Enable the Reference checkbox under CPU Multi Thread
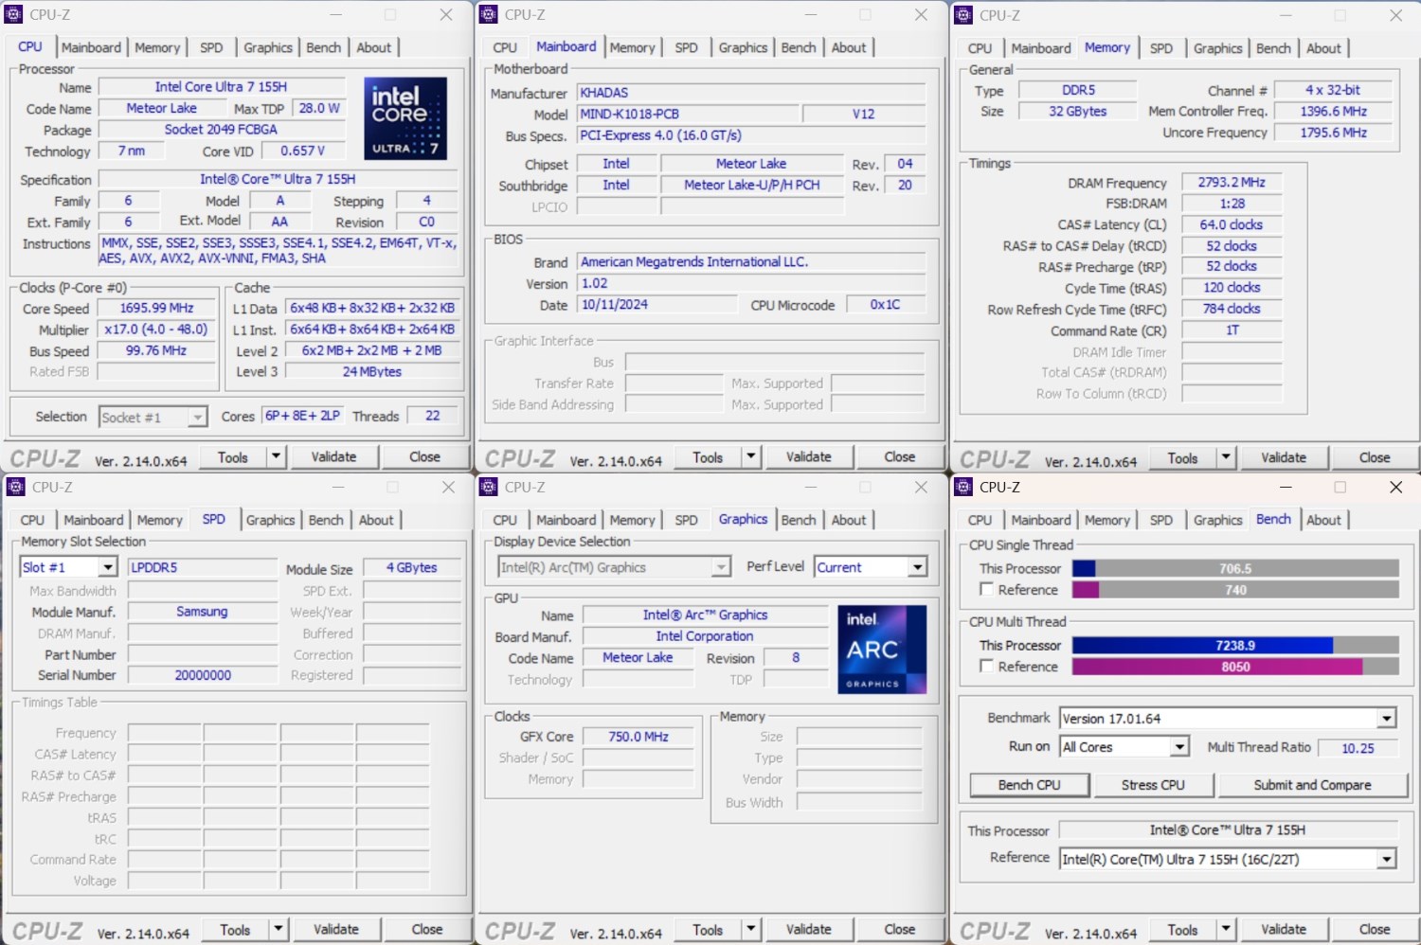The width and height of the screenshot is (1421, 945). [x=987, y=667]
